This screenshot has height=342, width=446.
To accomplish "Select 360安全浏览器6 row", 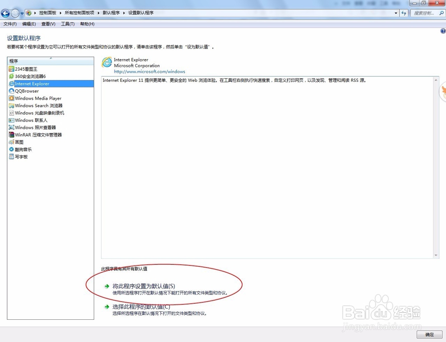I will pyautogui.click(x=51, y=76).
